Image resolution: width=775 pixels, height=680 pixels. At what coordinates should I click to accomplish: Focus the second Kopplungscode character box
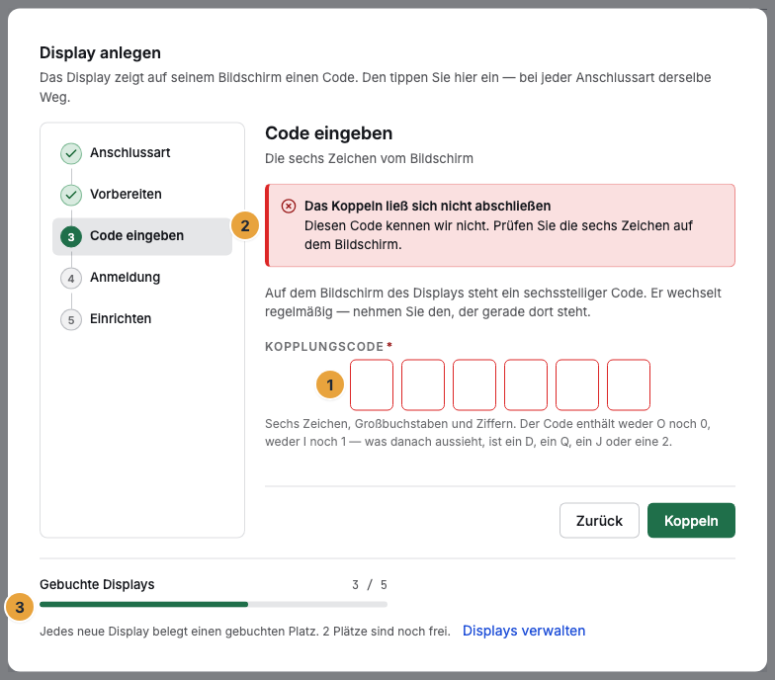tap(423, 385)
